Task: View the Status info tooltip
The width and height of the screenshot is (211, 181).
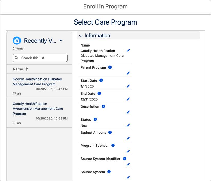Action: click(x=95, y=119)
